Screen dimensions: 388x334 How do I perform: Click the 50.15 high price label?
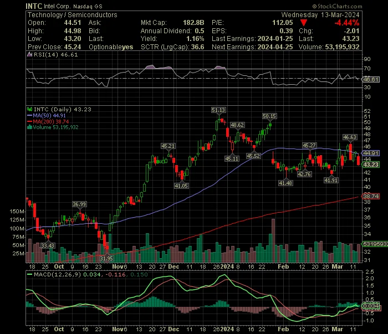tap(269, 116)
